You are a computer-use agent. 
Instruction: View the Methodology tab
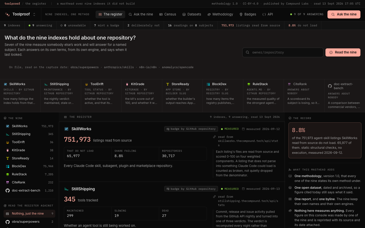[220, 14]
